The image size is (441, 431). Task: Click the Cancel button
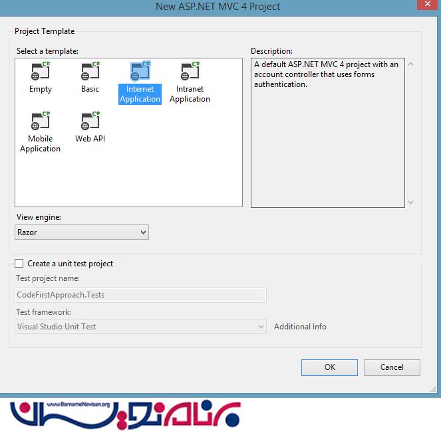(x=392, y=367)
